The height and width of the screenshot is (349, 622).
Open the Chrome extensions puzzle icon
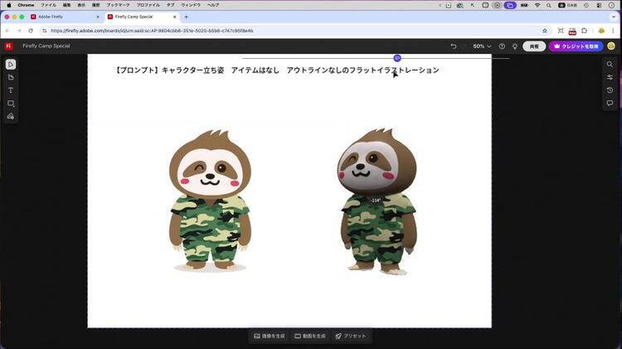585,31
